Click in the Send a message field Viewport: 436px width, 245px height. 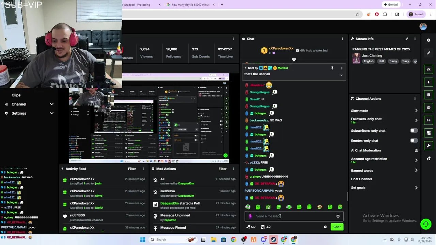click(294, 216)
